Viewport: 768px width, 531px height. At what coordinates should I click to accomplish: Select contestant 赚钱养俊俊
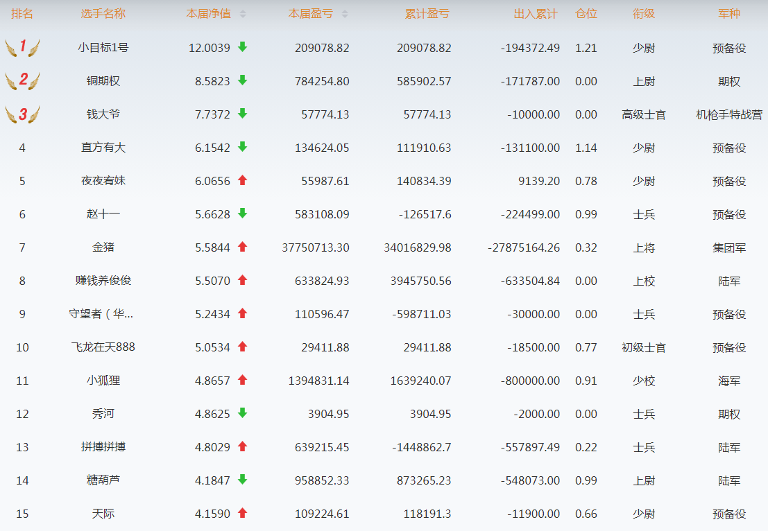pyautogui.click(x=103, y=281)
